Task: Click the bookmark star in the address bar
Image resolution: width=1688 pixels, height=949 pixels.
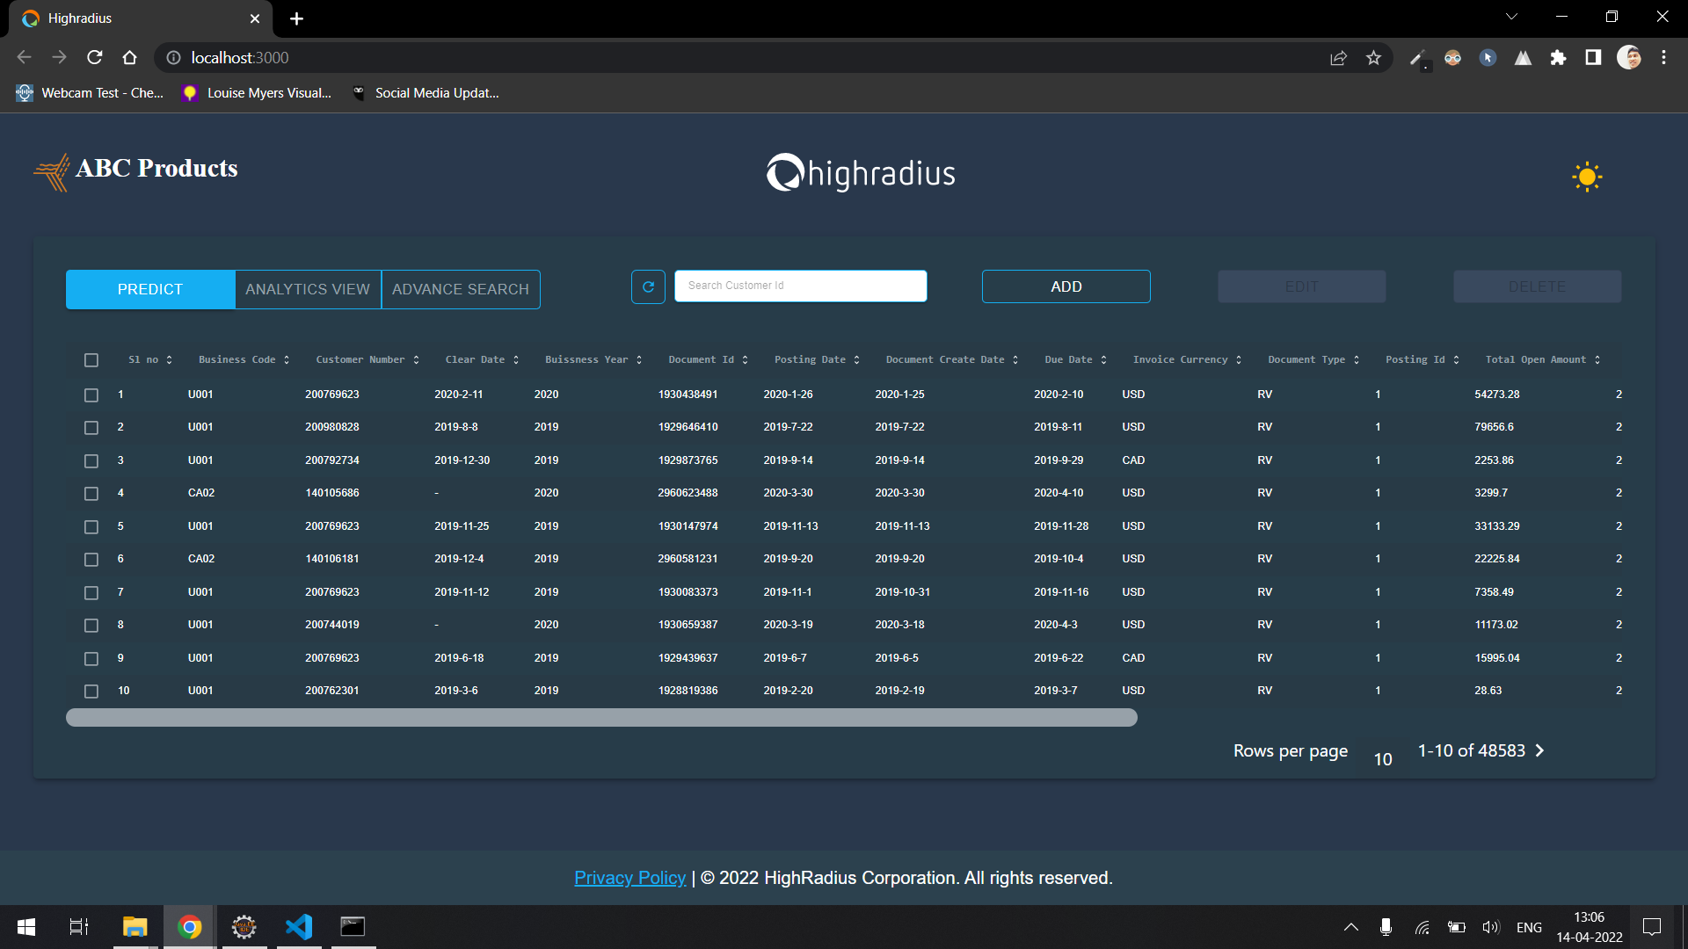Action: tap(1374, 57)
